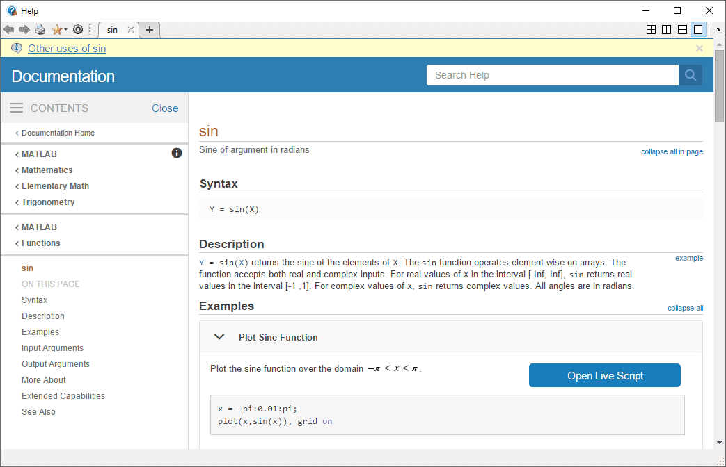
Task: Select the four-pane tile layout icon
Action: click(x=651, y=30)
